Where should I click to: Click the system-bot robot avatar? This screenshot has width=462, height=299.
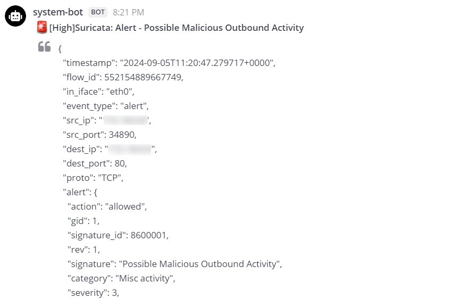(x=15, y=16)
